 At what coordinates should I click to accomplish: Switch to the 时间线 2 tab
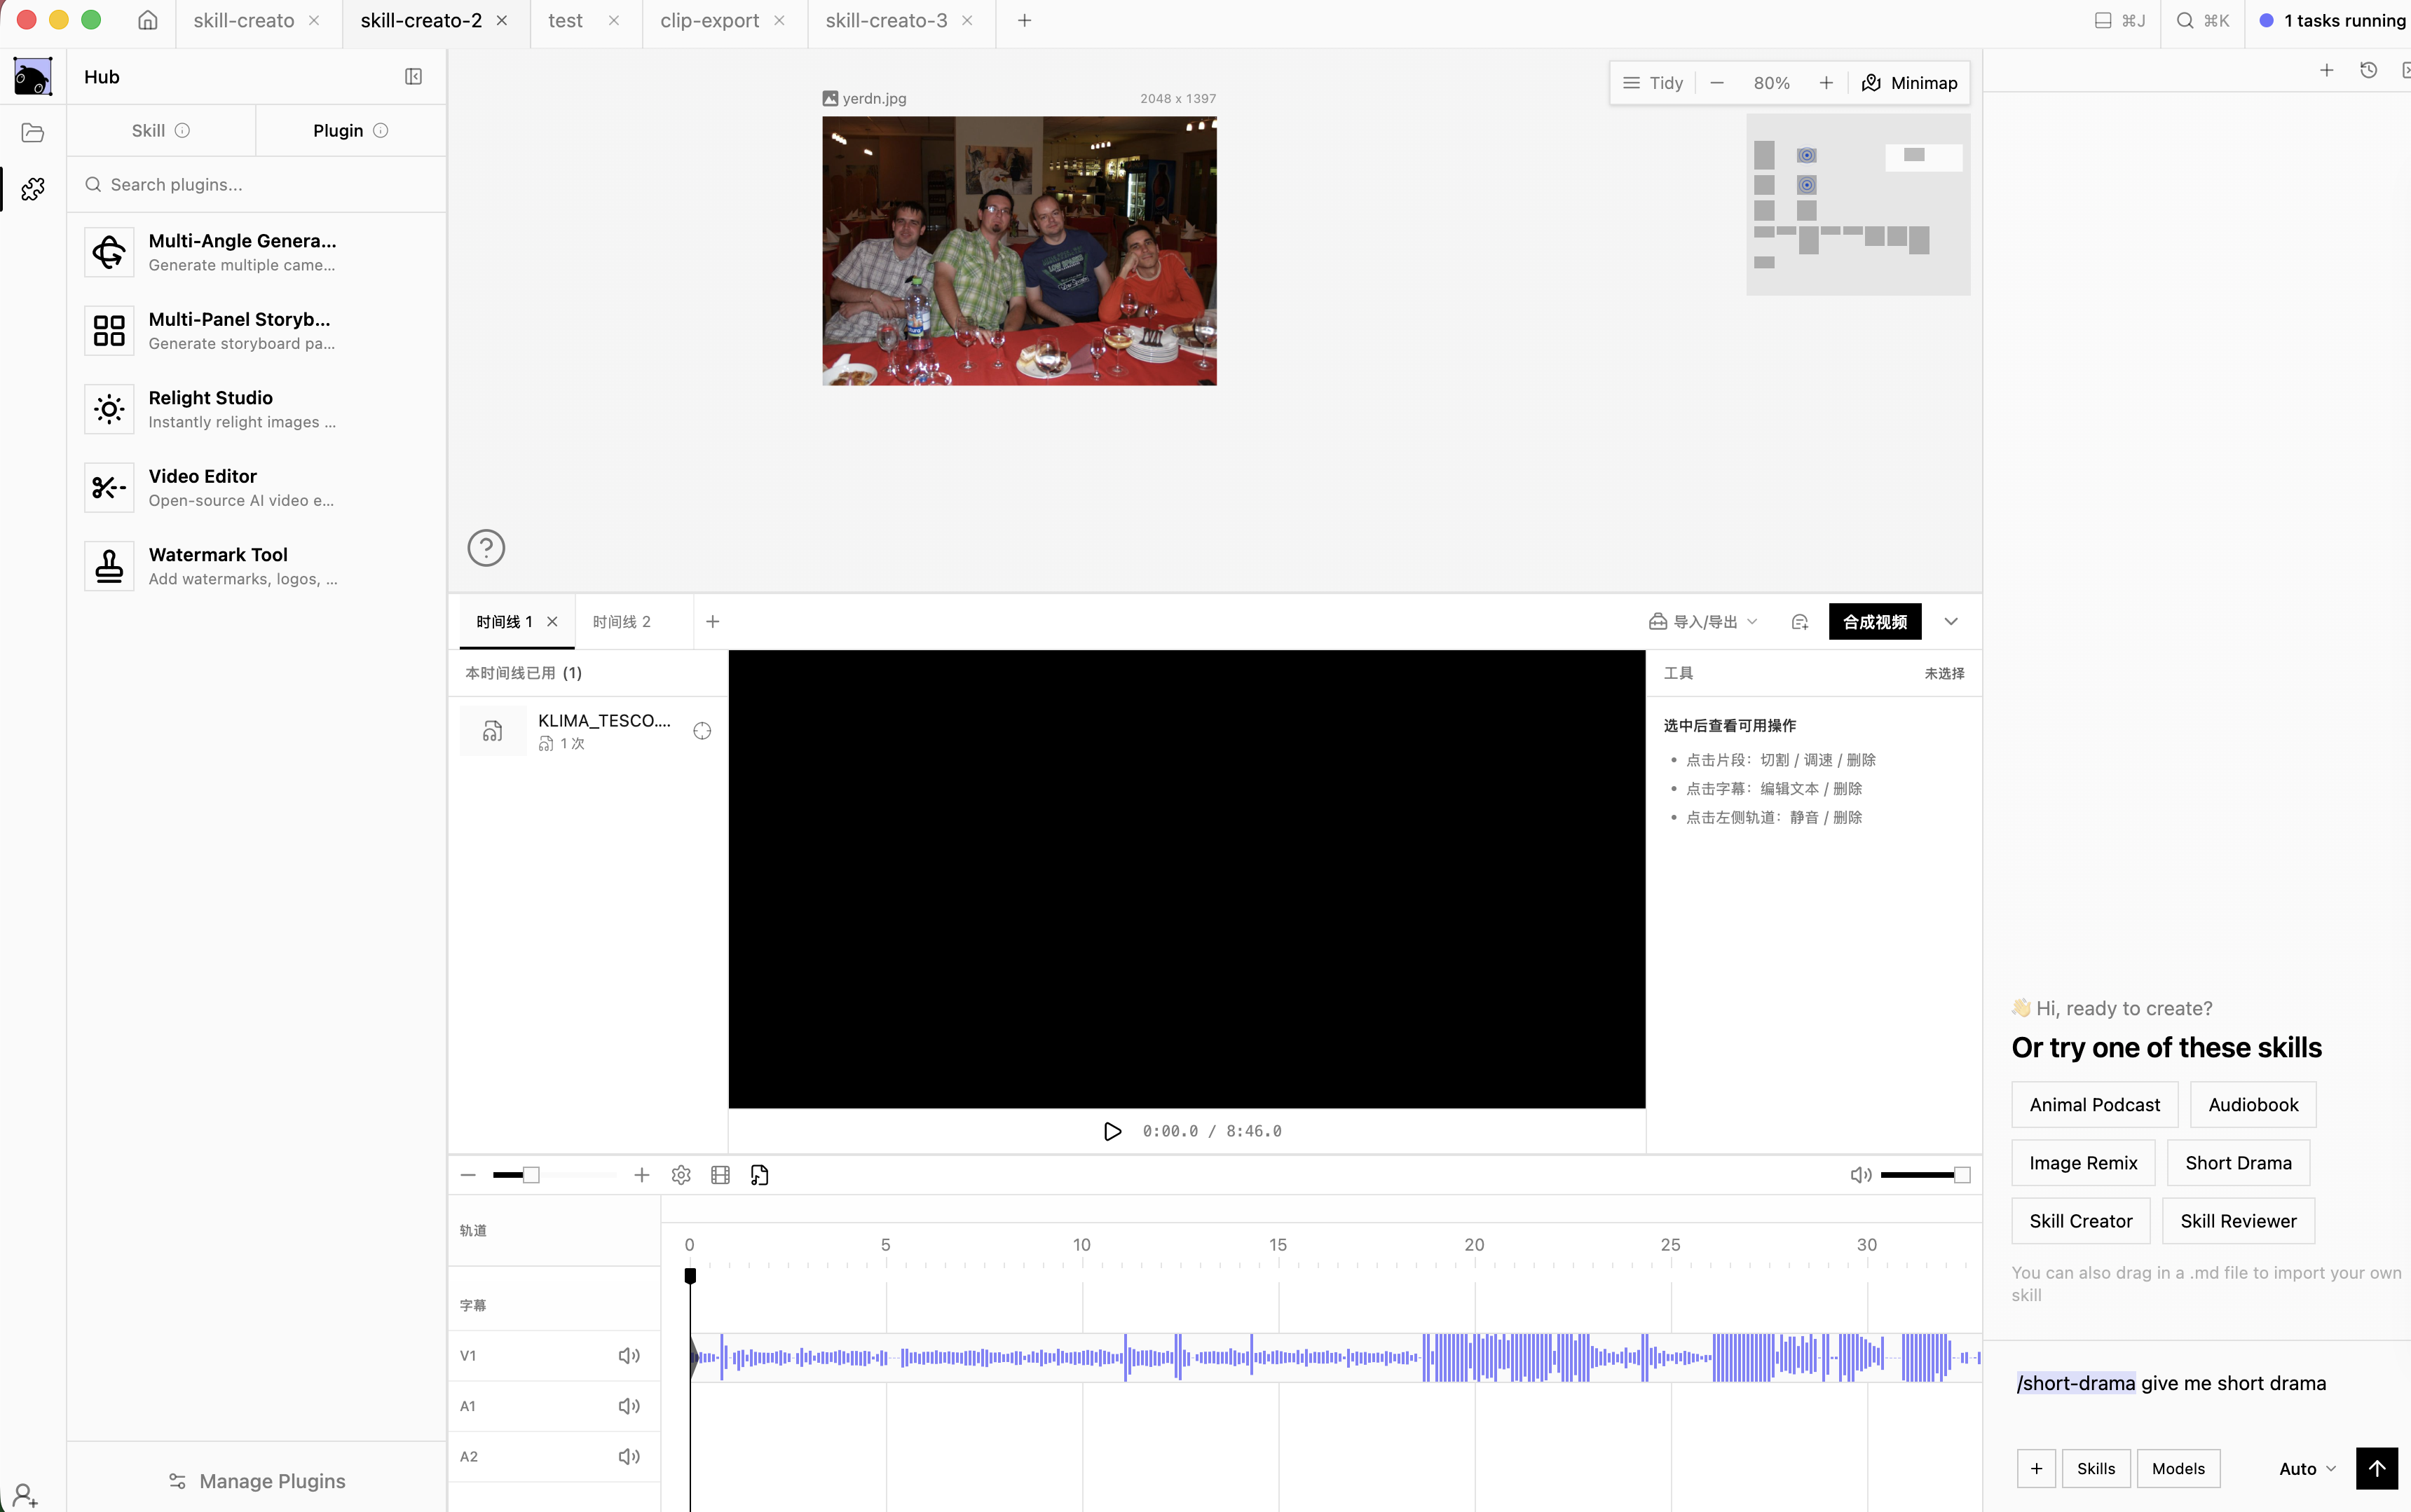click(622, 622)
